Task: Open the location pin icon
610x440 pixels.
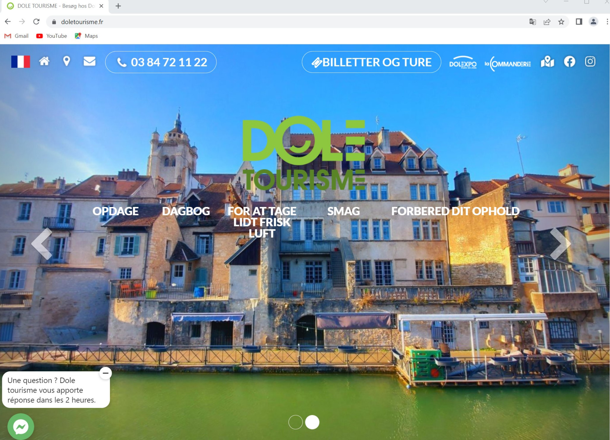Action: tap(66, 61)
